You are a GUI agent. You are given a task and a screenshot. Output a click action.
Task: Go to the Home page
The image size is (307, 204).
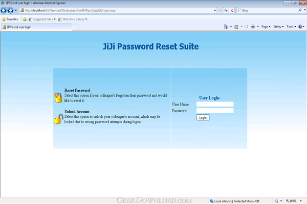tap(226, 27)
